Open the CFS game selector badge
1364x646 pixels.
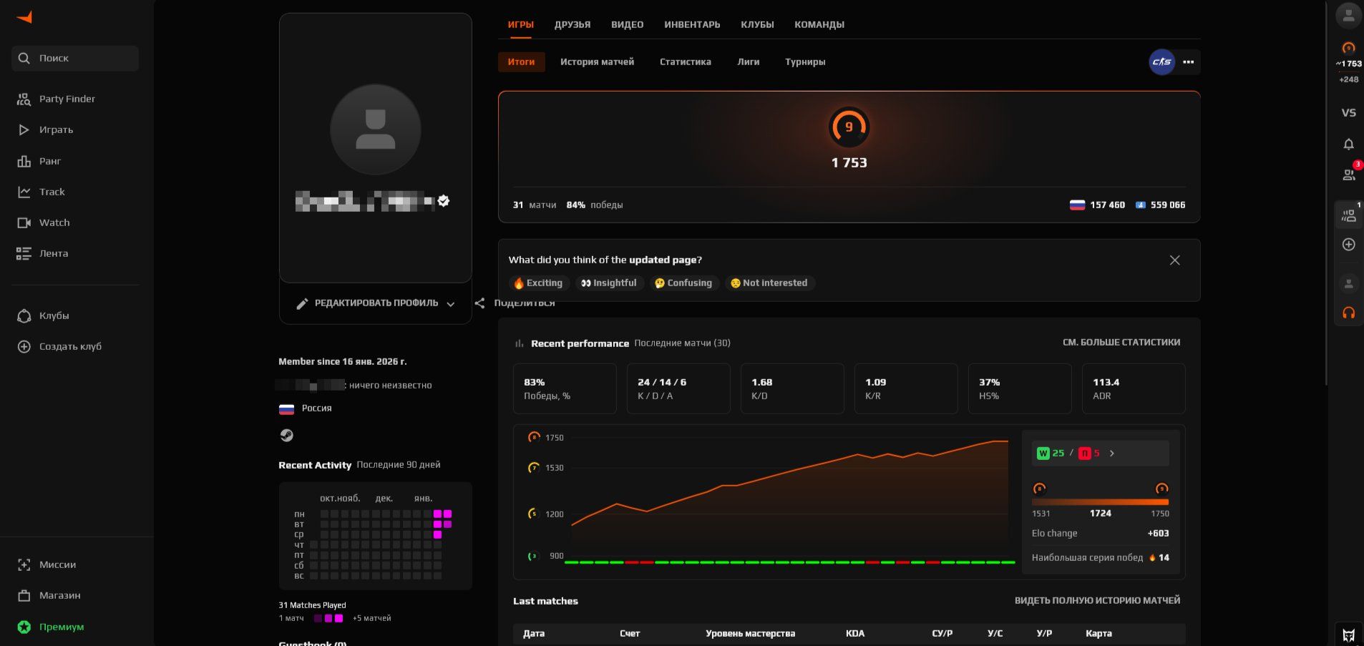(x=1161, y=62)
